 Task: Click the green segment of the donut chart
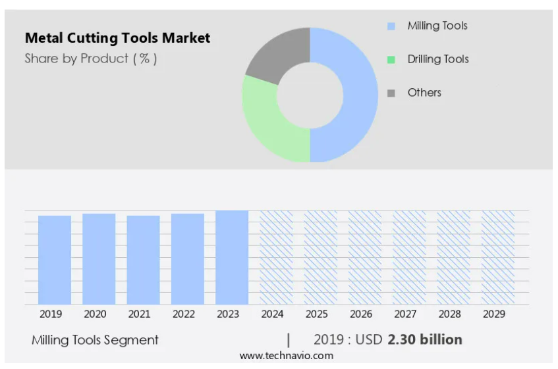(x=267, y=122)
